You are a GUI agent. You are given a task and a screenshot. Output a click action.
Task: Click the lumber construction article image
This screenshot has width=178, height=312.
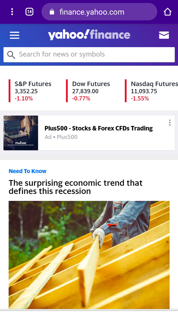tap(89, 255)
